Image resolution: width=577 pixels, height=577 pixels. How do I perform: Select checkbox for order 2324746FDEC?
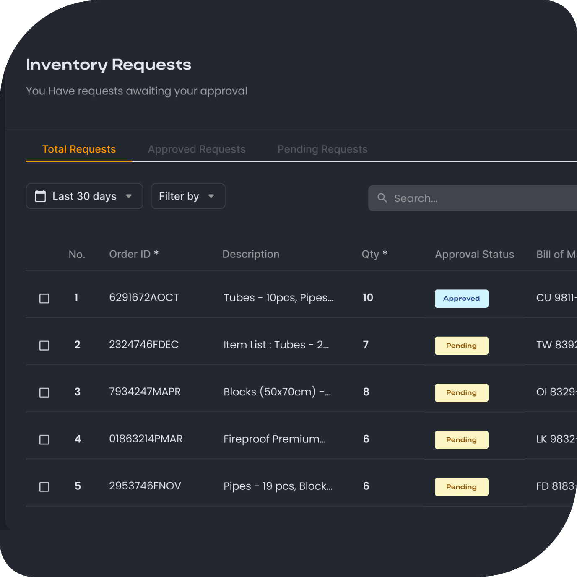[x=44, y=345]
